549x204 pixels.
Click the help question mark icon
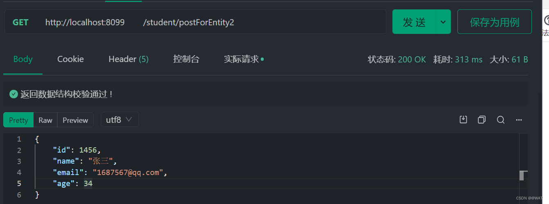point(546,20)
